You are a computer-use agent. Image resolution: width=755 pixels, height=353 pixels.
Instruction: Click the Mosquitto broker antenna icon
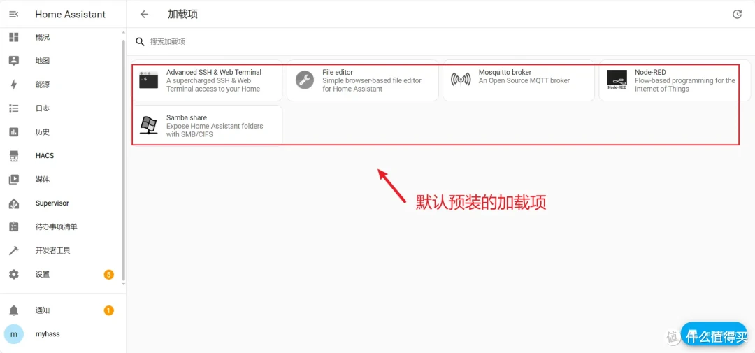point(461,80)
